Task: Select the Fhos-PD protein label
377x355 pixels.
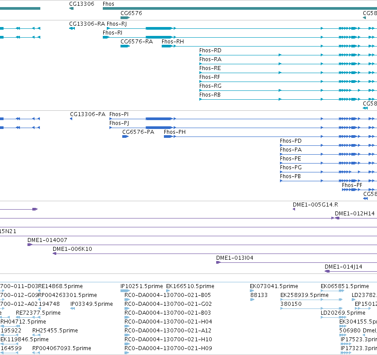Action: pyautogui.click(x=291, y=141)
